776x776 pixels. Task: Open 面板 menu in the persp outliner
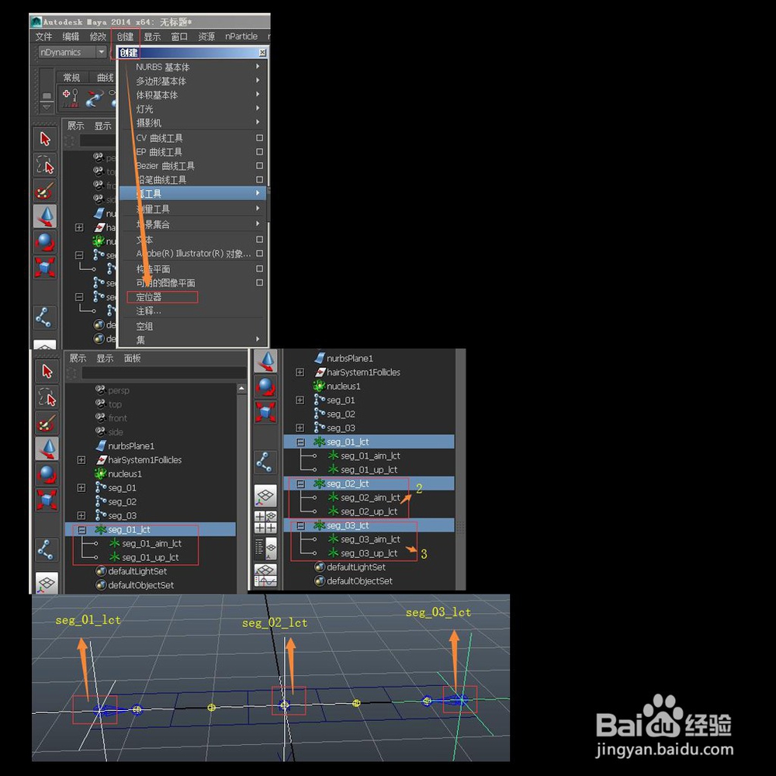pyautogui.click(x=132, y=359)
